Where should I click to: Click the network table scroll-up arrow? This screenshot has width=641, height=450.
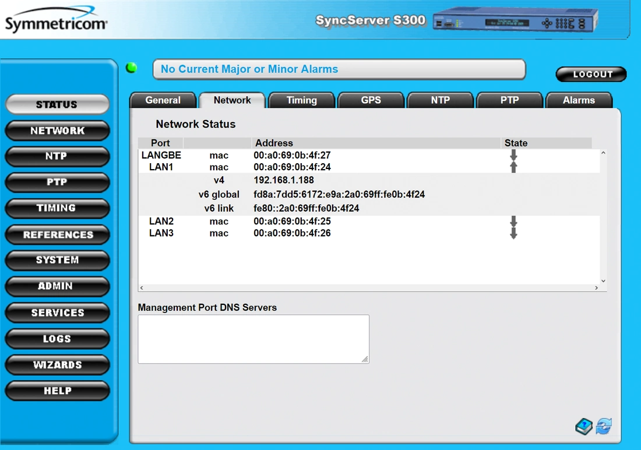pos(603,153)
